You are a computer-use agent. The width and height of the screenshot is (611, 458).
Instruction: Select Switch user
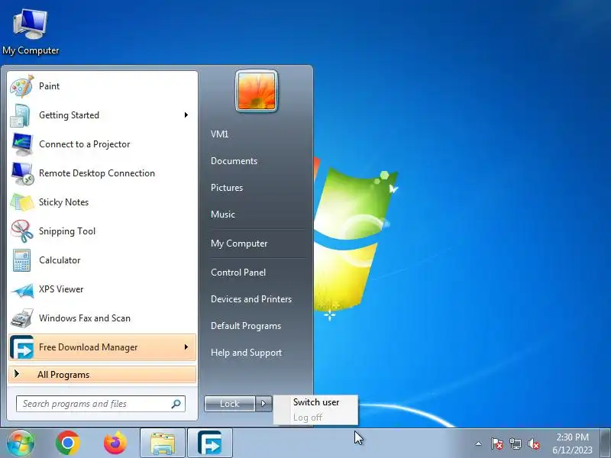tap(315, 402)
